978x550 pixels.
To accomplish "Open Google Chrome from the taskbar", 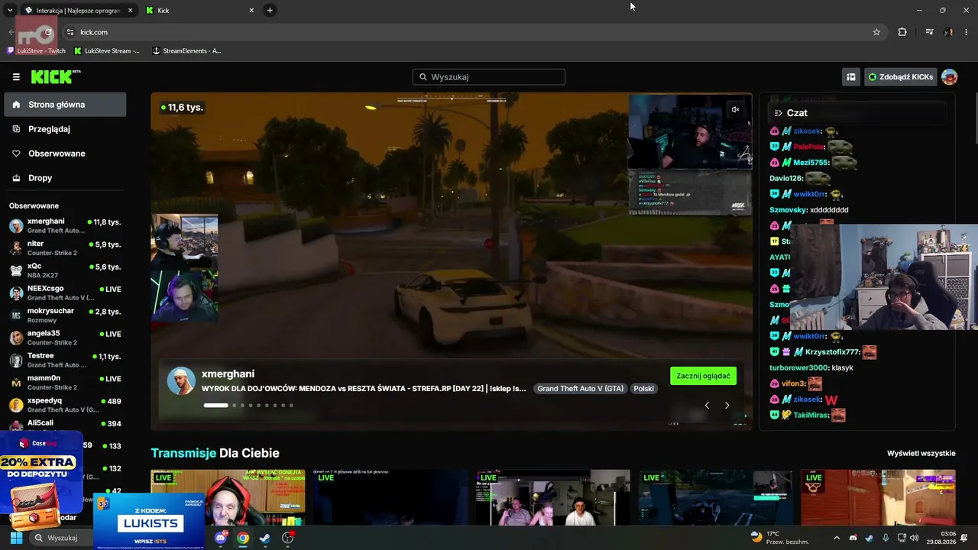I will 242,538.
